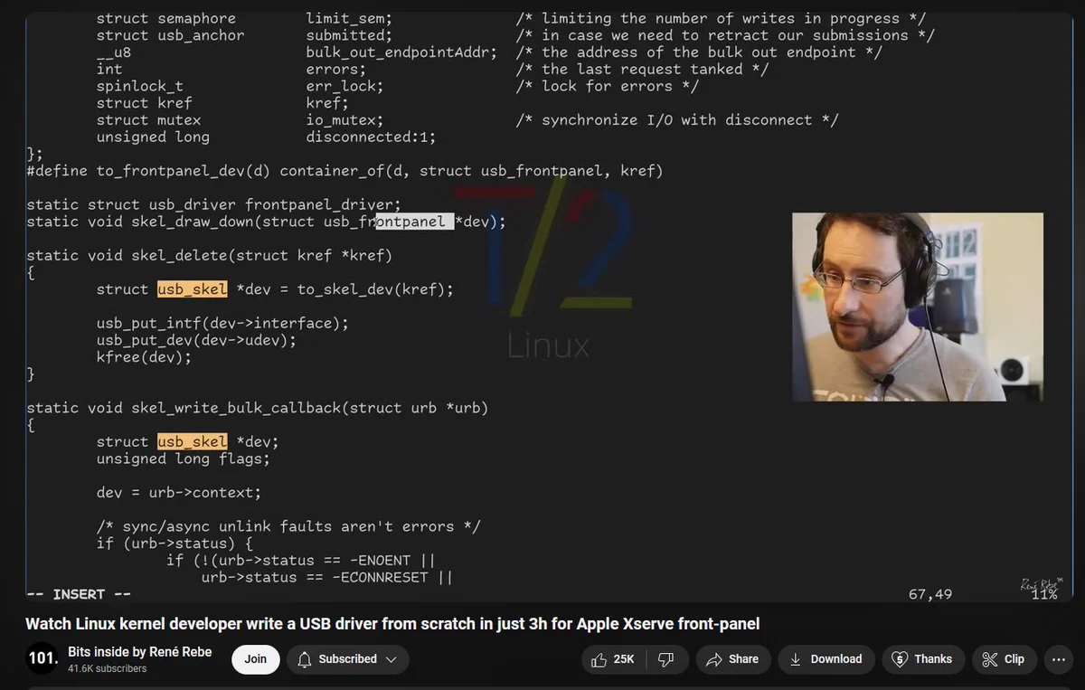Click the webcam overlay of the presenter
This screenshot has height=690, width=1085.
tap(918, 307)
